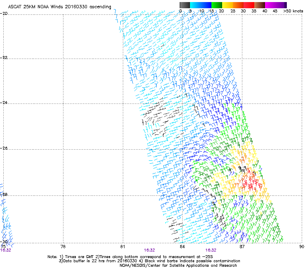Select the '>50 knots' legend label
Screen dimensions: 305x268
(x=293, y=11)
